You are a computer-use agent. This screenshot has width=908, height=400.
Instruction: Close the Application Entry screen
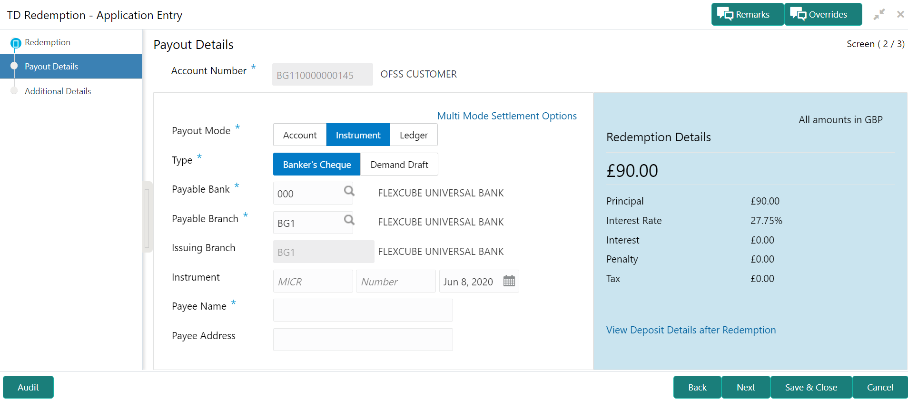[900, 14]
